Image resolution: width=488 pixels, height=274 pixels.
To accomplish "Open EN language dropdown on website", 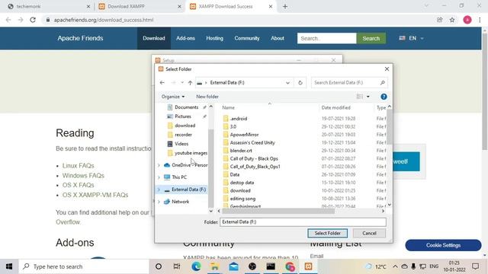I will (x=412, y=38).
